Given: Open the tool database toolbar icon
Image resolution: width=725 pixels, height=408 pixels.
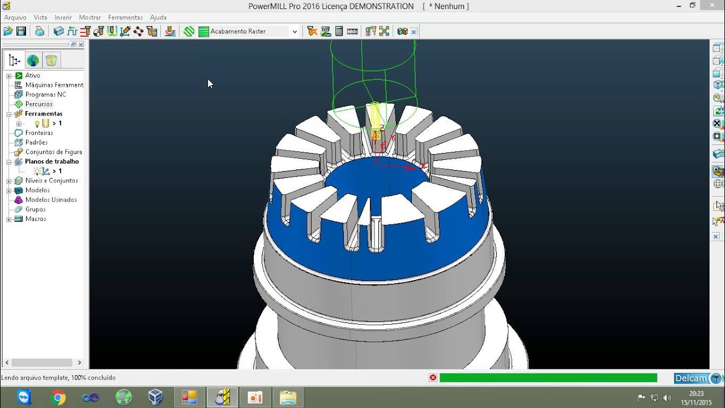Looking at the screenshot, I should (152, 31).
